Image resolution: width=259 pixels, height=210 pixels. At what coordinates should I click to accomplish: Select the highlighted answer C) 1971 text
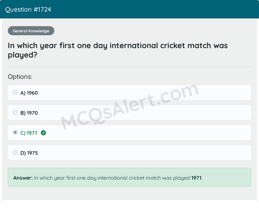pyautogui.click(x=28, y=132)
